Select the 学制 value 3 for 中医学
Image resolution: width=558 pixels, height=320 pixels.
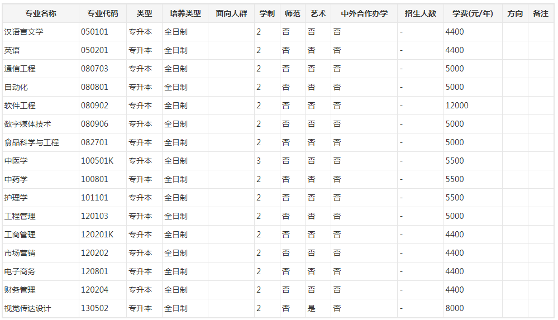(x=259, y=161)
